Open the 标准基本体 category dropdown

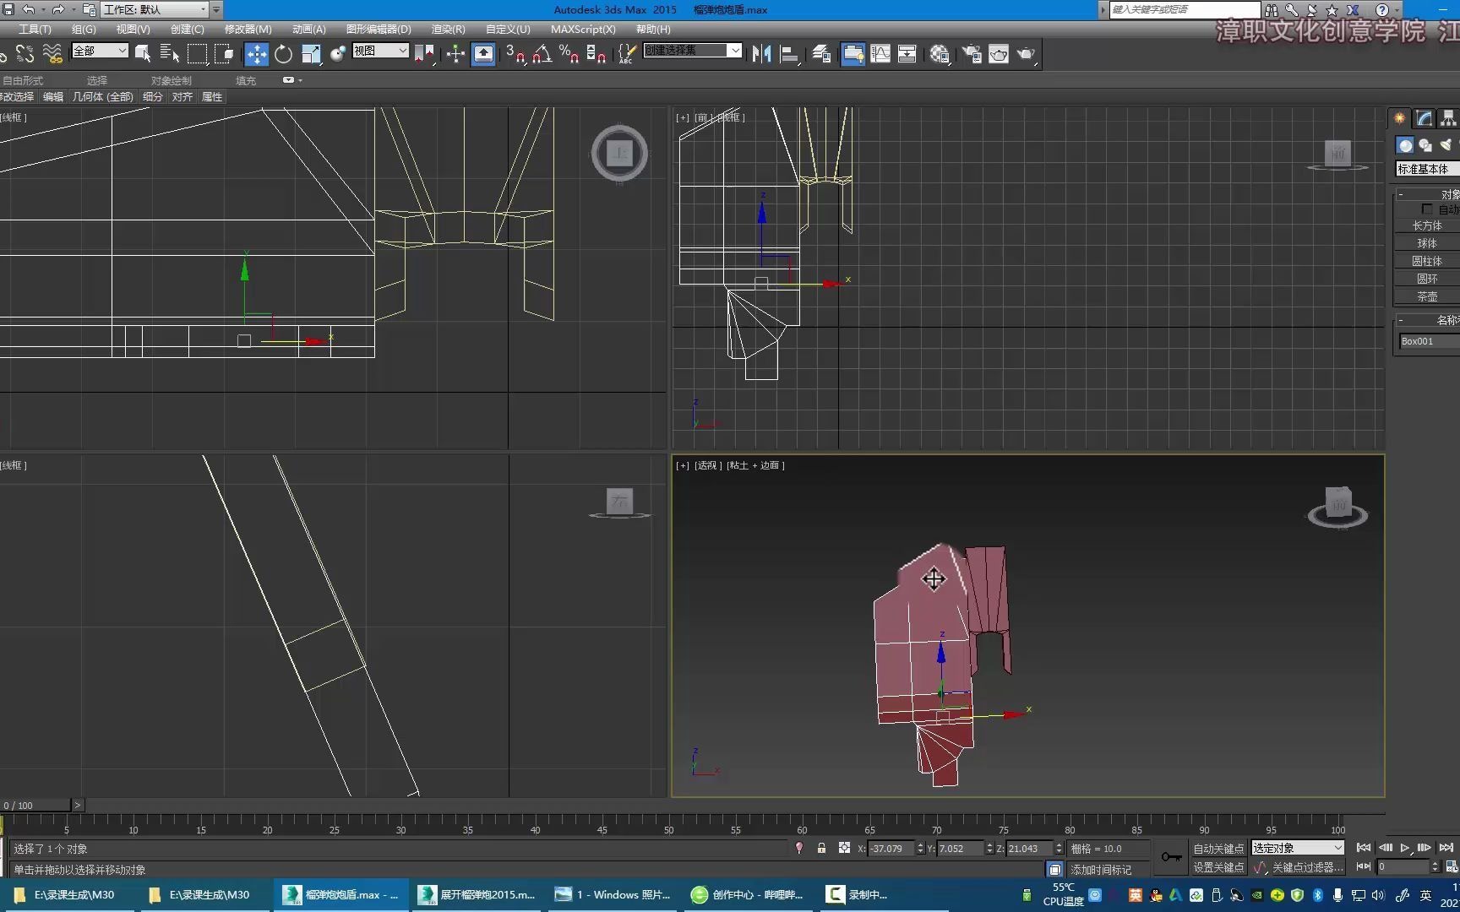click(1427, 169)
